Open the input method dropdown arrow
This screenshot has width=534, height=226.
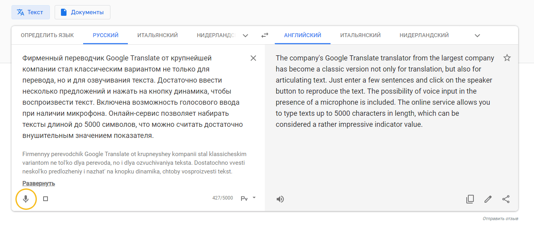[x=254, y=198]
